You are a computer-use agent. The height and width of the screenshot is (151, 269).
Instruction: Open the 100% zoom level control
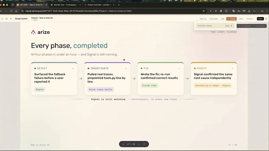click(241, 19)
